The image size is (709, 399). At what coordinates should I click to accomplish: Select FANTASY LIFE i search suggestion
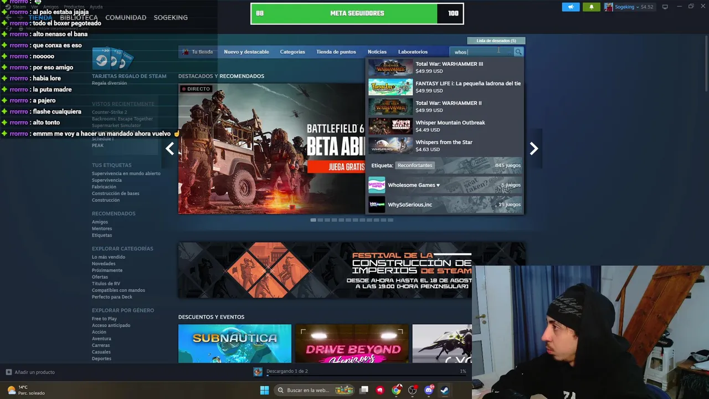[x=444, y=87]
